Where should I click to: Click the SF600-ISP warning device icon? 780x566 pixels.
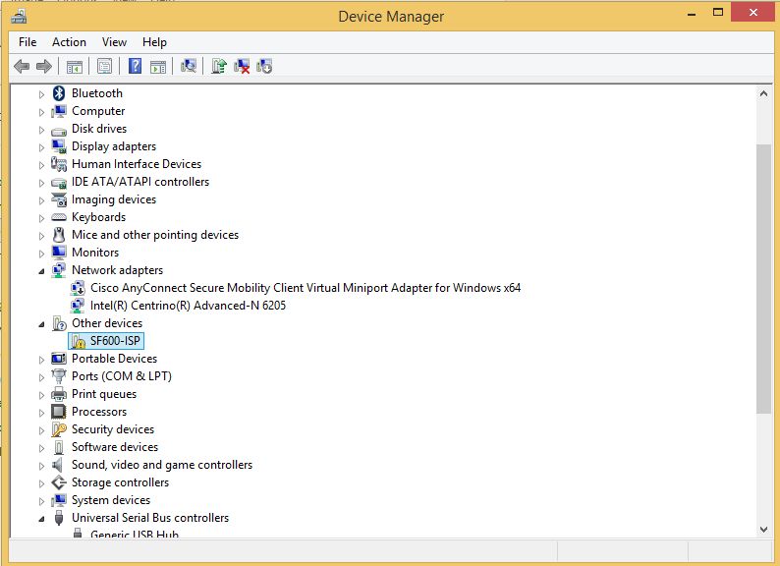(79, 341)
